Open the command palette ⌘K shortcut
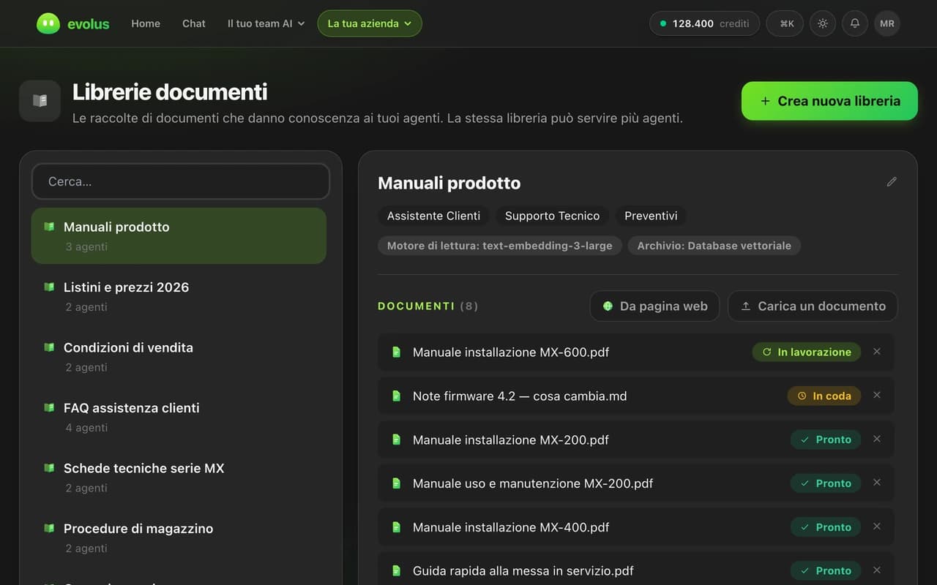The image size is (937, 585). pyautogui.click(x=785, y=23)
